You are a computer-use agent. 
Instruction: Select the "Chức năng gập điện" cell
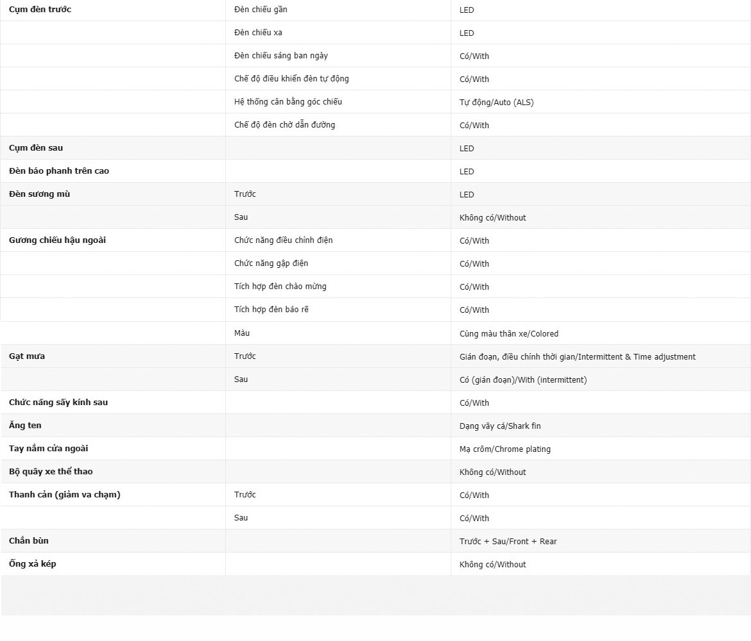tap(271, 263)
